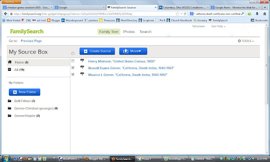Reload the page with refresh icon
270x162 pixels.
185,14
